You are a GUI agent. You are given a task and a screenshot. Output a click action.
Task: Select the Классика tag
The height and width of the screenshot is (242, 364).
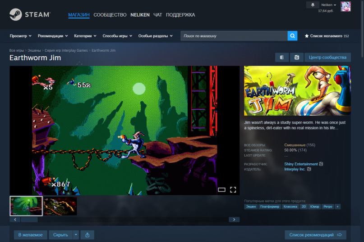290,206
